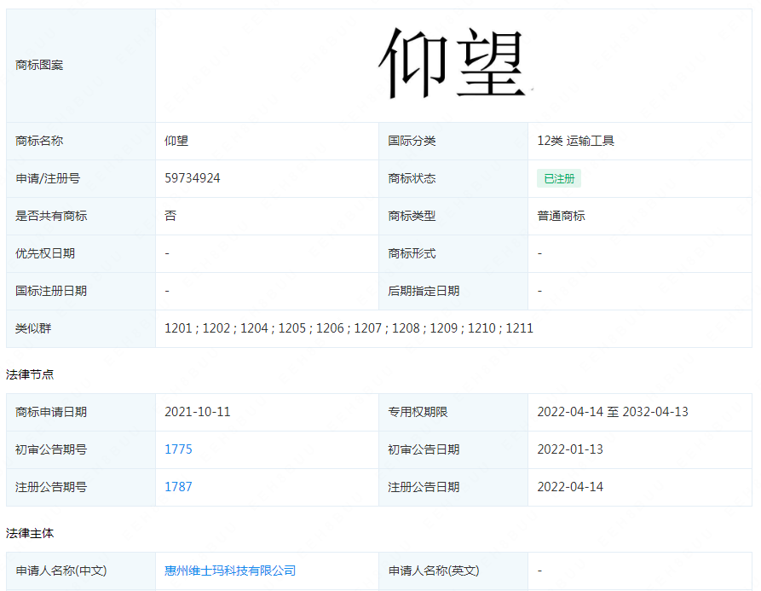The height and width of the screenshot is (591, 761).
Task: Click the trademark name value 仰望
Action: 176,141
